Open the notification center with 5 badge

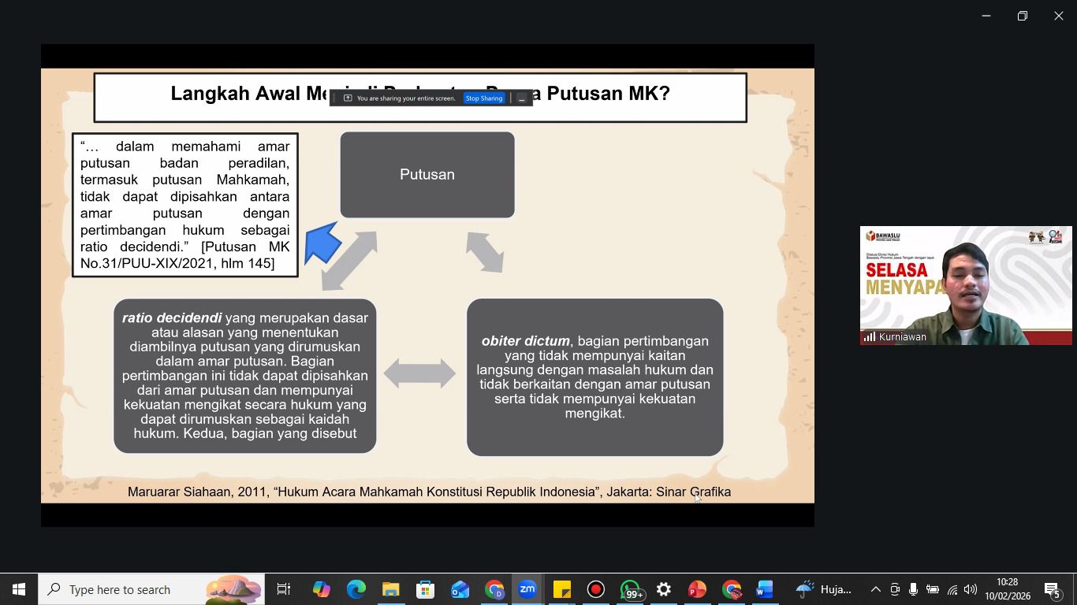(x=1053, y=589)
